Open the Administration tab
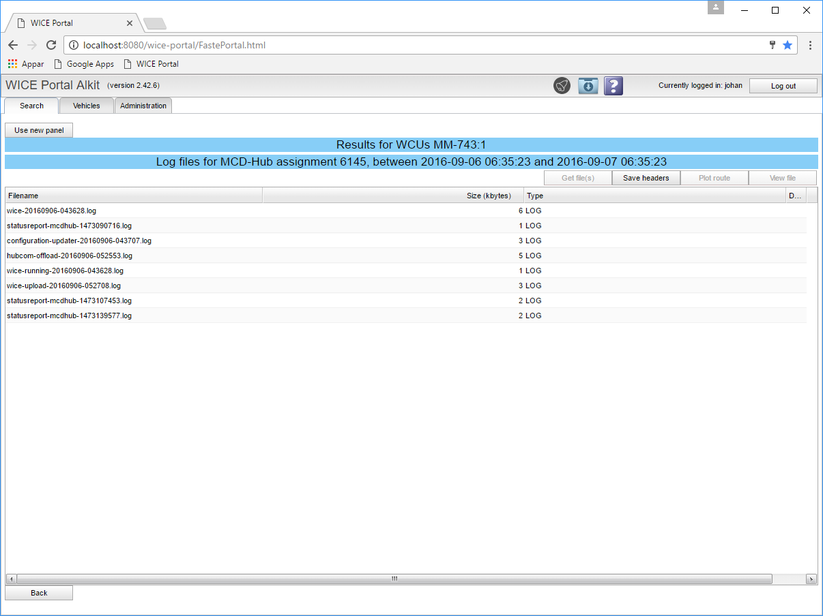This screenshot has width=823, height=616. coord(143,106)
